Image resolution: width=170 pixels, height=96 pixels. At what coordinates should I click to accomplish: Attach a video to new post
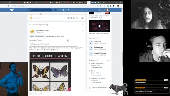(x=71, y=18)
